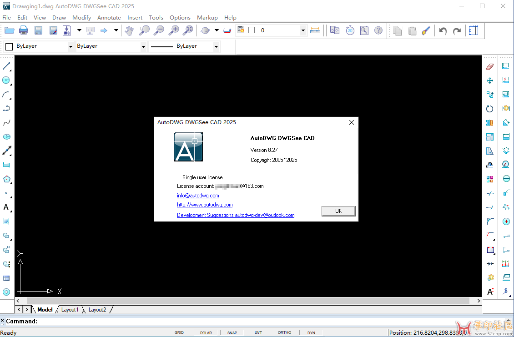The height and width of the screenshot is (337, 514).
Task: Switch to the Layout2 tab
Action: (x=97, y=309)
